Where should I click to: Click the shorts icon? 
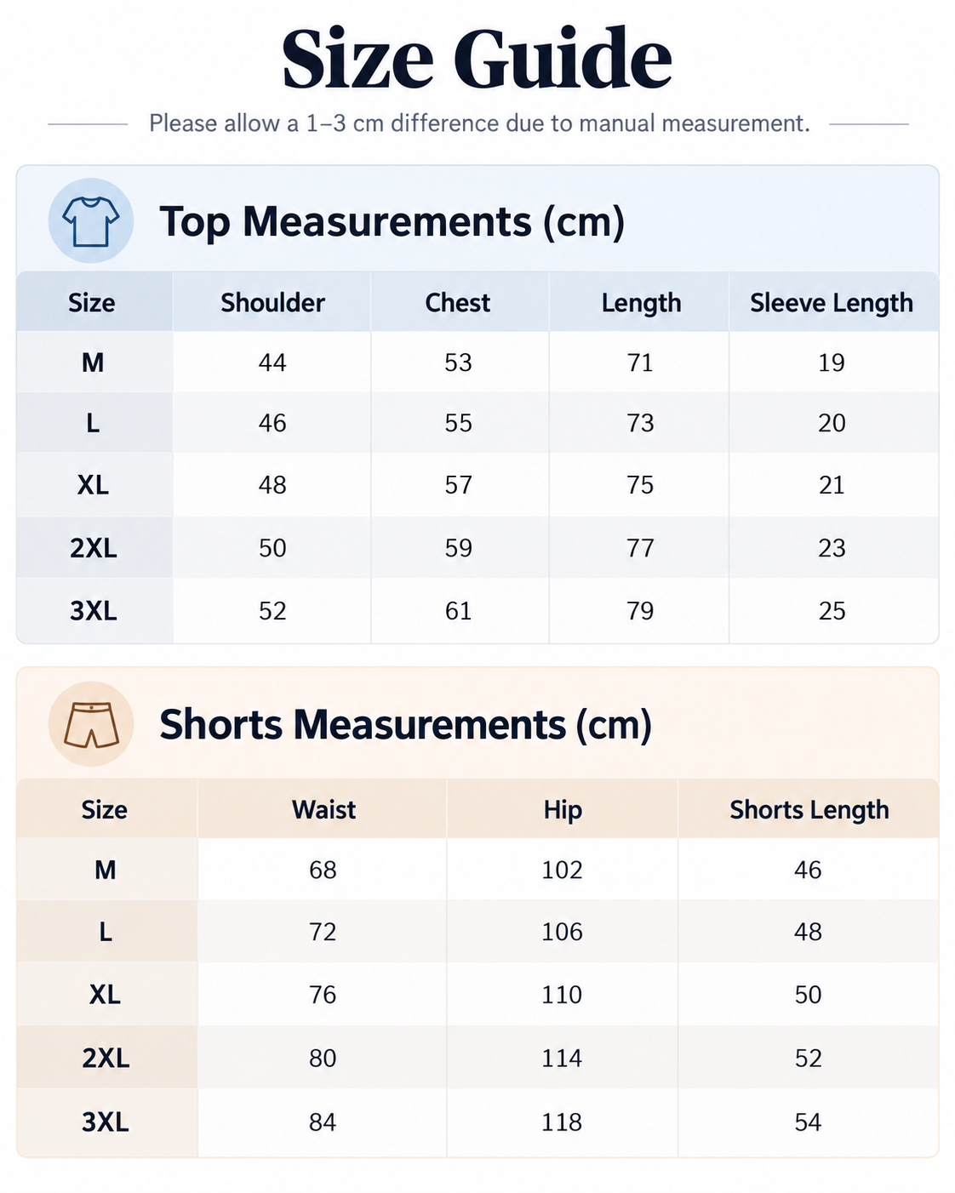[x=91, y=724]
